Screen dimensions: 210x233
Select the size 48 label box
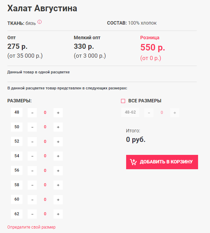click(17, 112)
